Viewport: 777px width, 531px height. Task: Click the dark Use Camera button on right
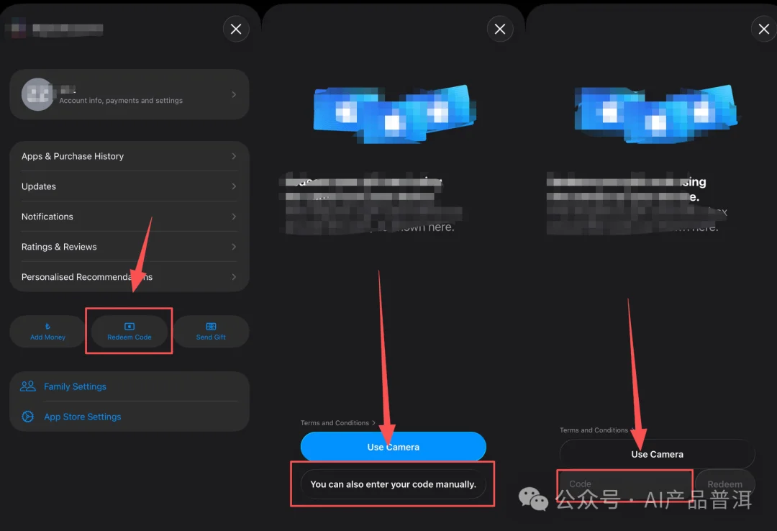point(657,454)
